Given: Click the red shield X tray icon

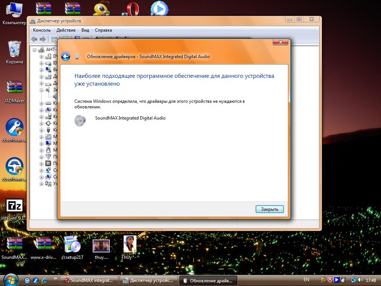Looking at the screenshot, I should point(330,280).
